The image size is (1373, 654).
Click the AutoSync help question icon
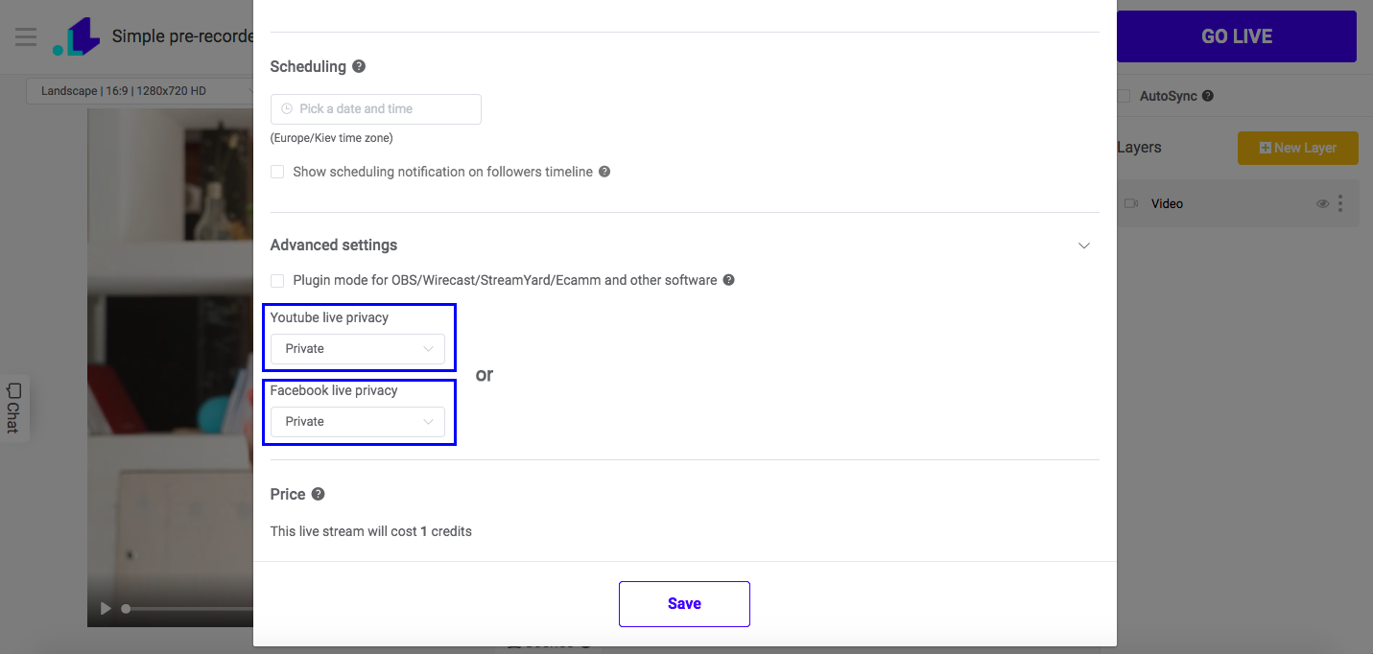[1208, 96]
